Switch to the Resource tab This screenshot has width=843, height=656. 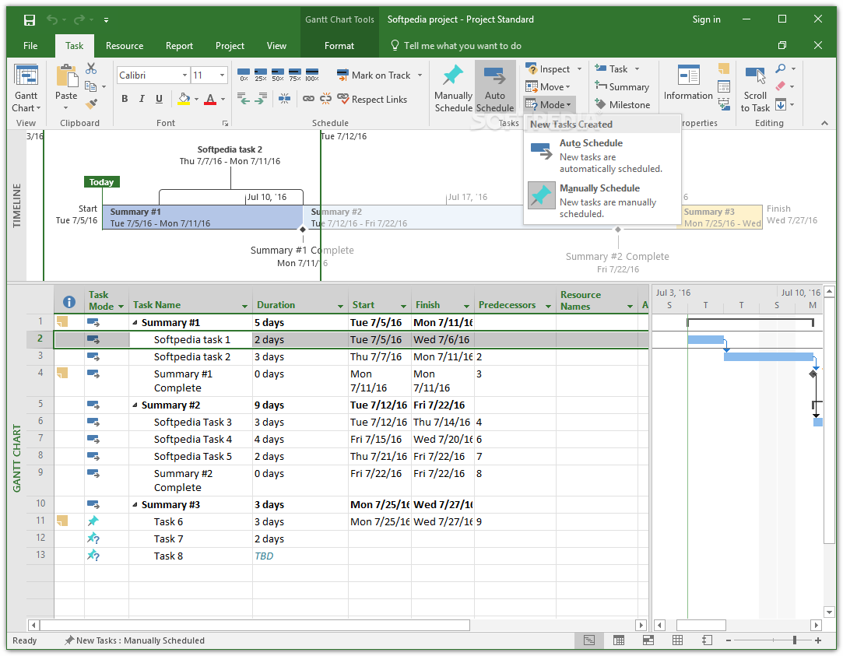(125, 46)
